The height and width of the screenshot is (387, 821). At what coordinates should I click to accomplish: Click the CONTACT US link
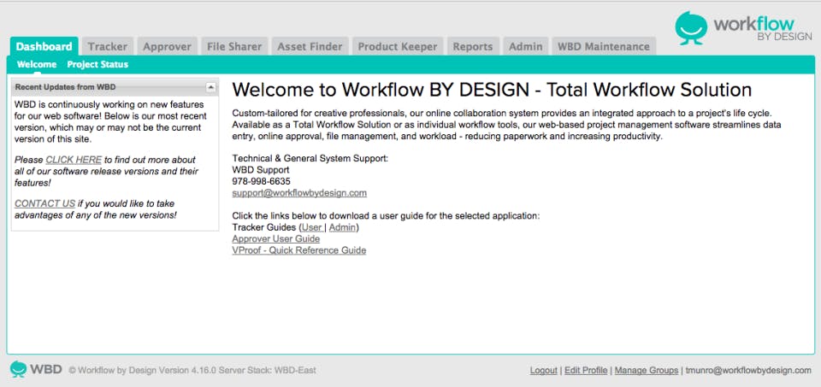point(45,203)
